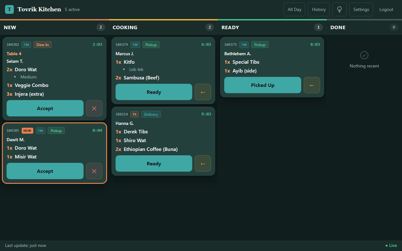Click the Misir Wat item
The width and height of the screenshot is (402, 251).
(26, 157)
